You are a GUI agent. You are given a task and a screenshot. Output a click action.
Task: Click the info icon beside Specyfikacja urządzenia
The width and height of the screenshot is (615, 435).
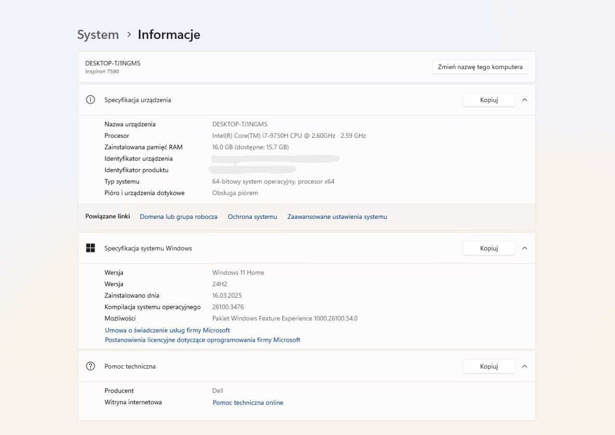click(90, 100)
